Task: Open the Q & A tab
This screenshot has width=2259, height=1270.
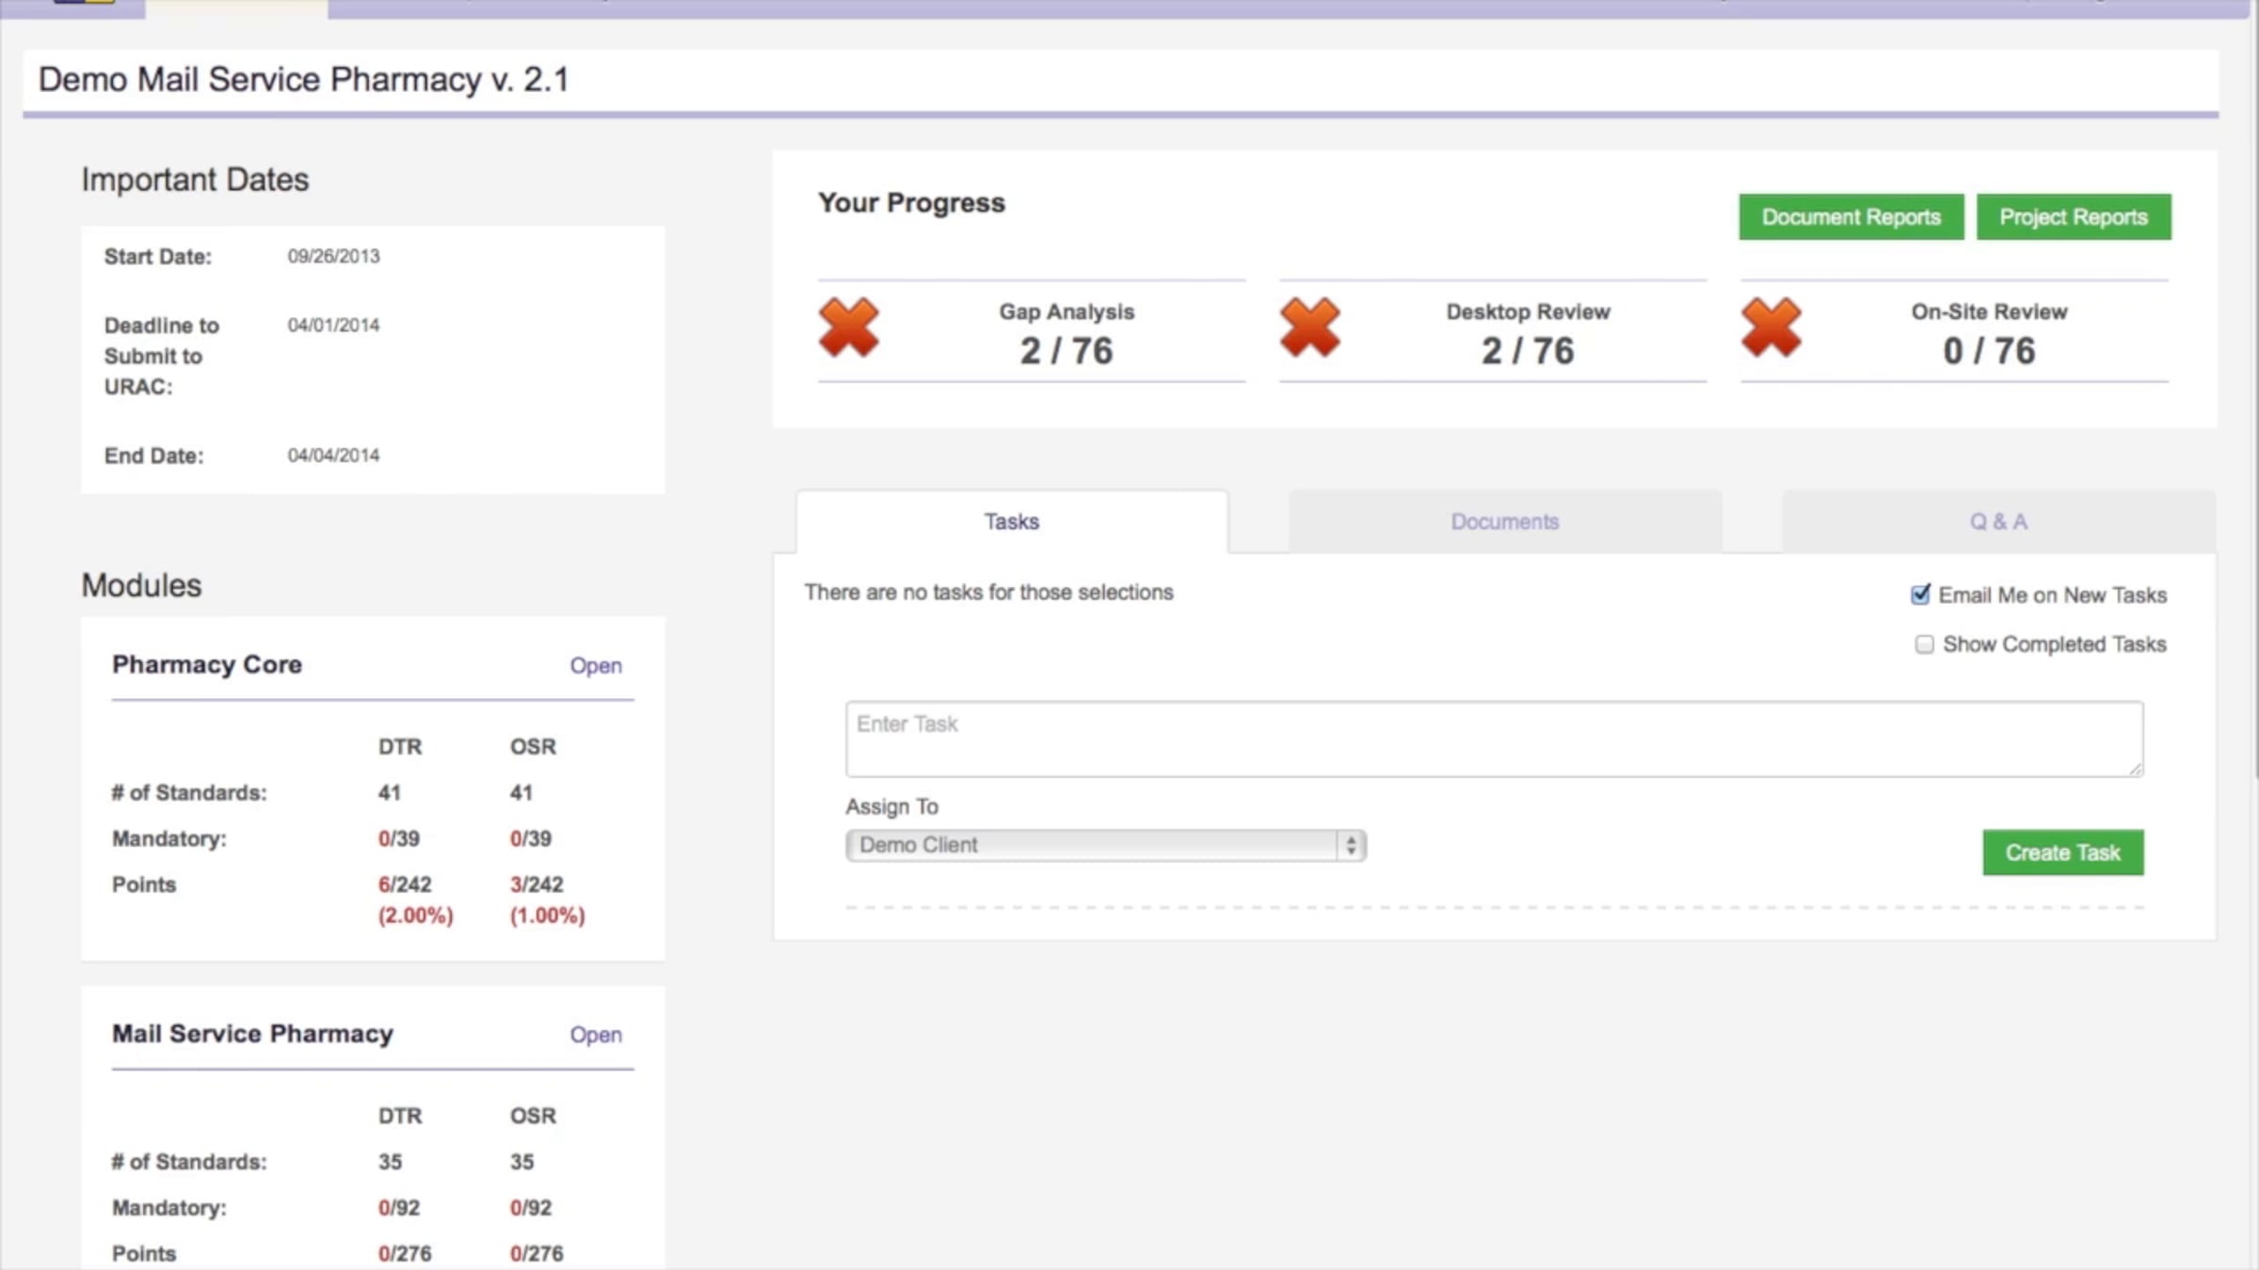Action: (x=1998, y=522)
